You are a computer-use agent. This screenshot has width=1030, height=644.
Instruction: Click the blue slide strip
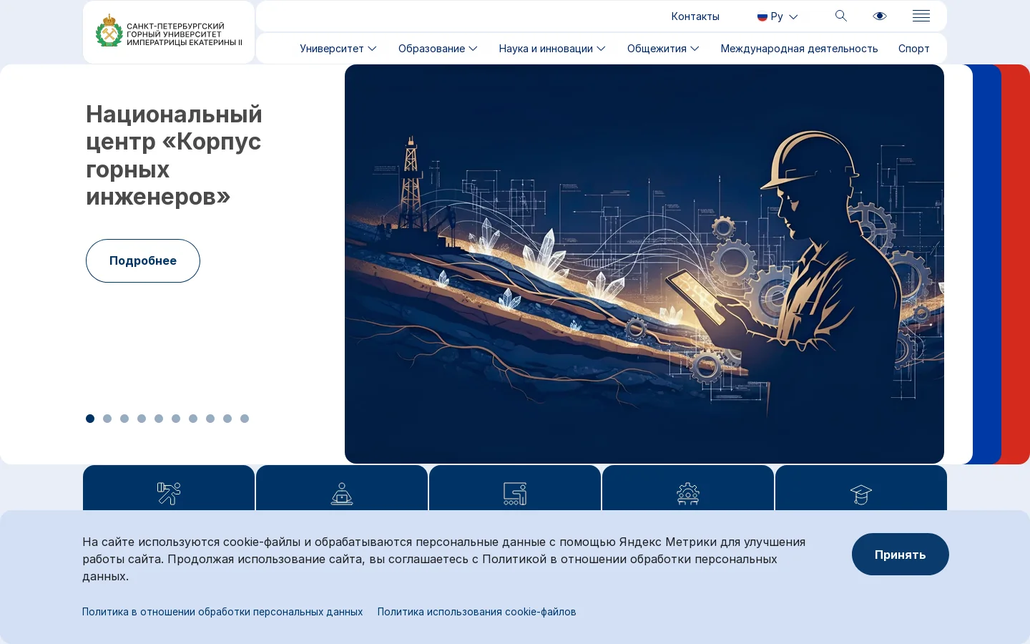pyautogui.click(x=987, y=264)
